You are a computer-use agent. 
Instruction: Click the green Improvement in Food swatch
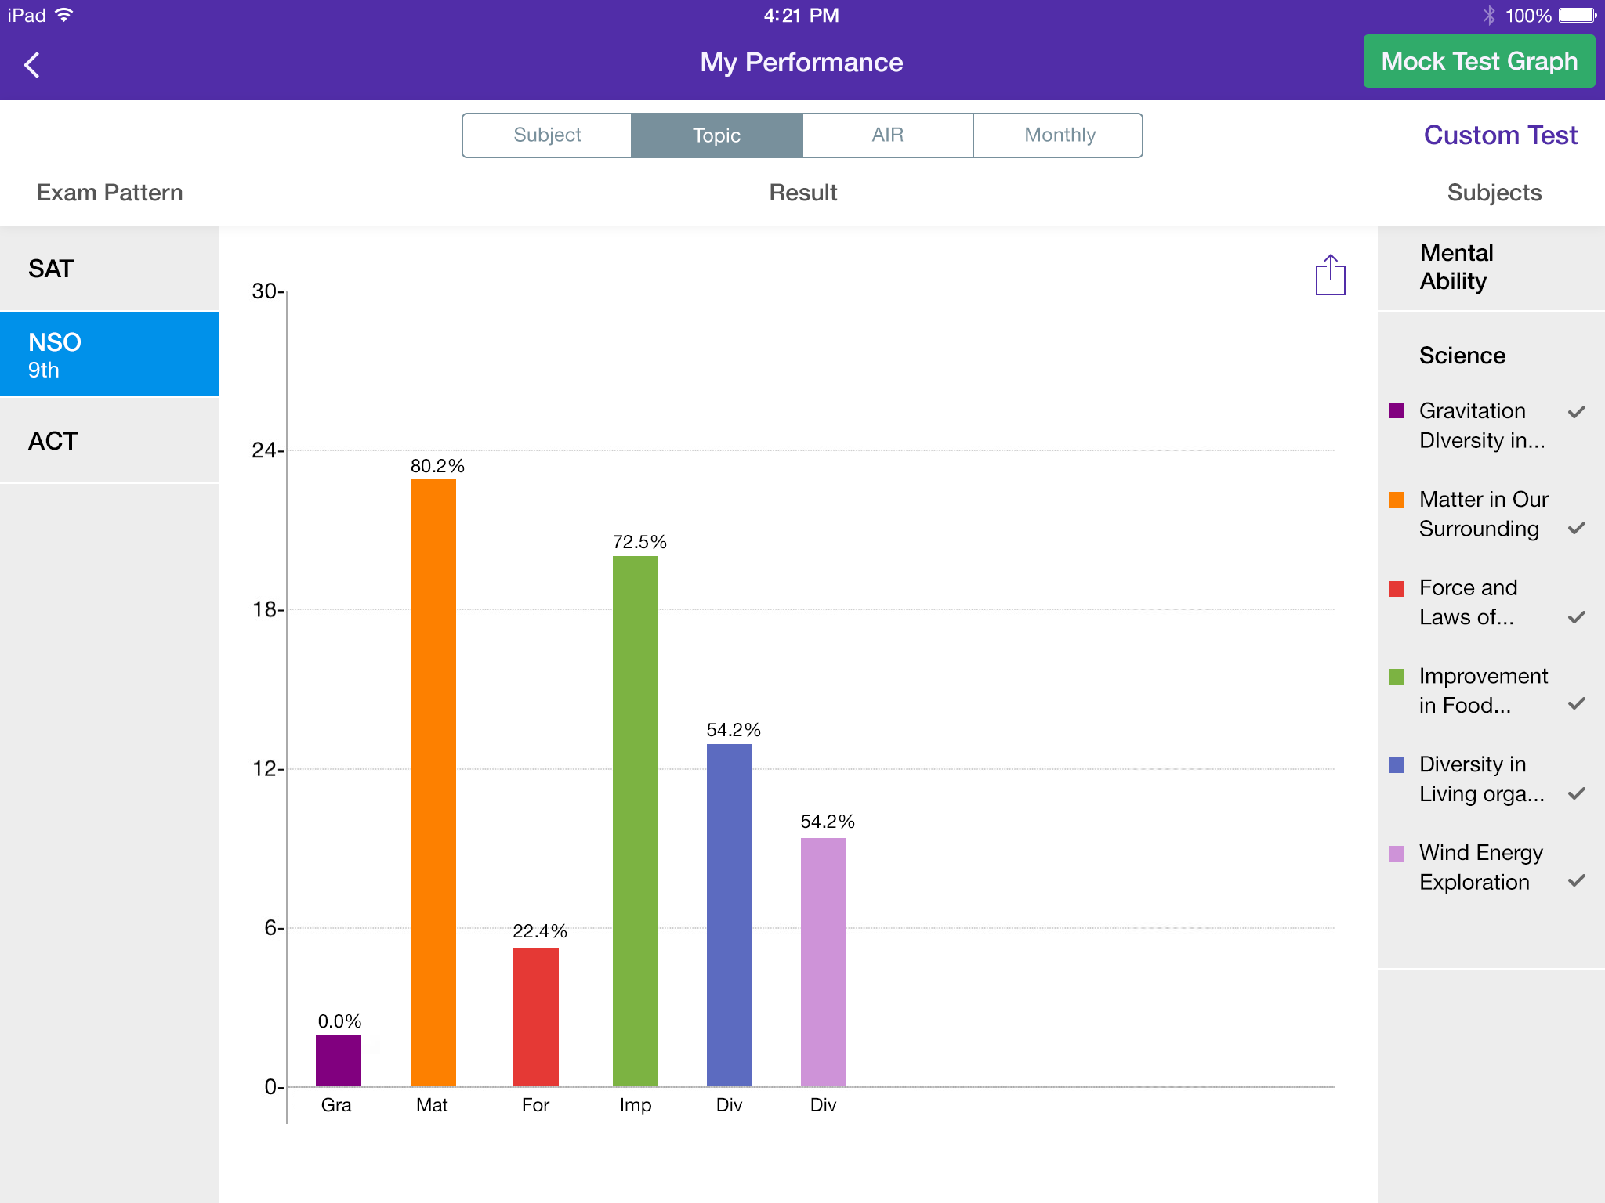point(1396,677)
